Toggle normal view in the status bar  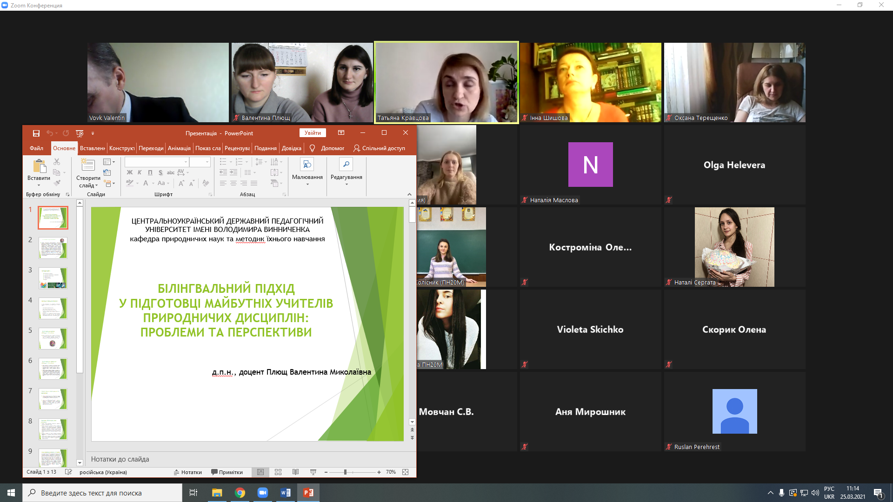click(260, 472)
